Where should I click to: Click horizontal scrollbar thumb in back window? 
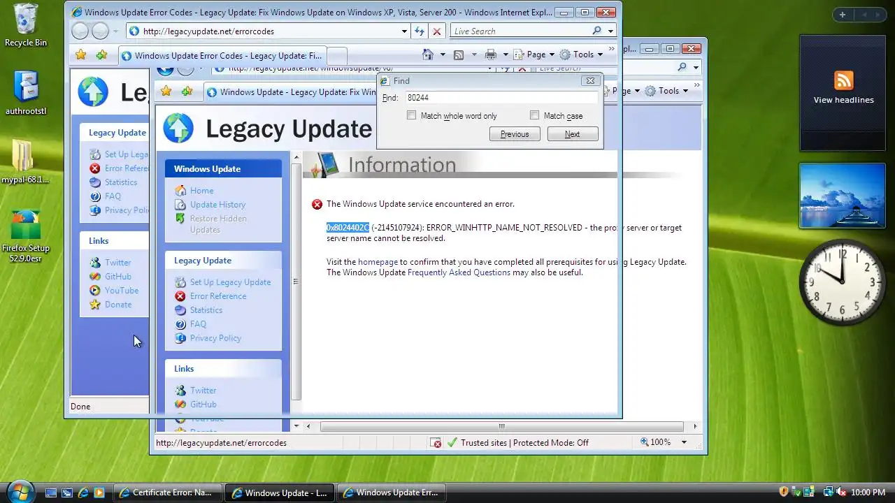pos(501,426)
